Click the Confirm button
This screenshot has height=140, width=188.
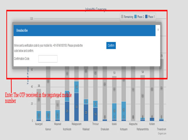[x=111, y=45]
